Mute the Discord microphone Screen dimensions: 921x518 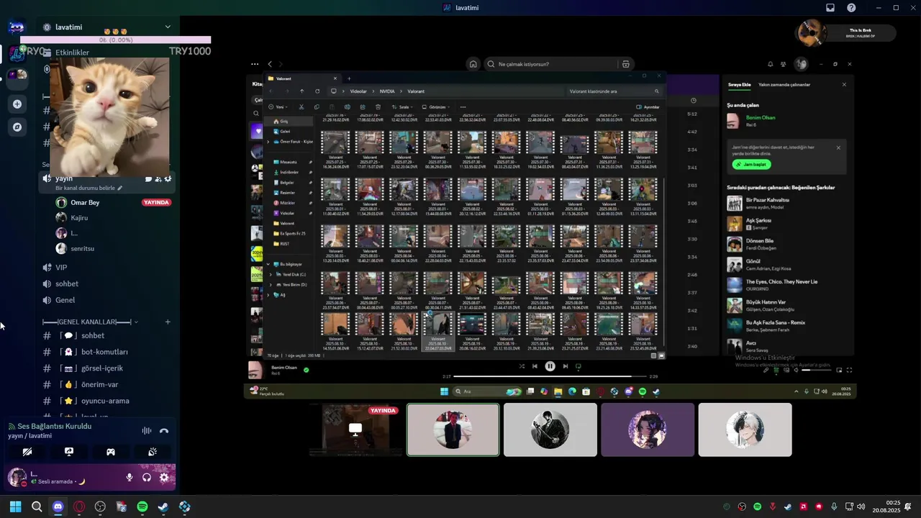pyautogui.click(x=130, y=477)
